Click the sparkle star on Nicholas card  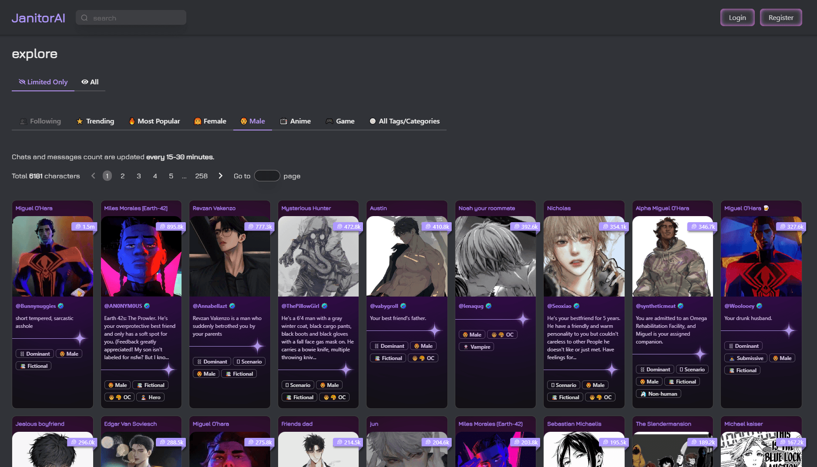pos(612,370)
